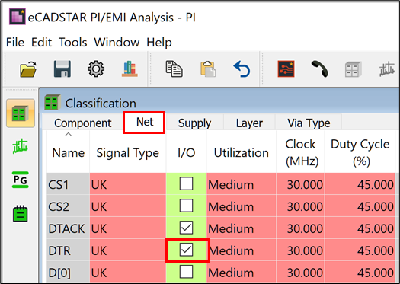The height and width of the screenshot is (284, 400).
Task: Switch to the Supply tab
Action: [194, 123]
